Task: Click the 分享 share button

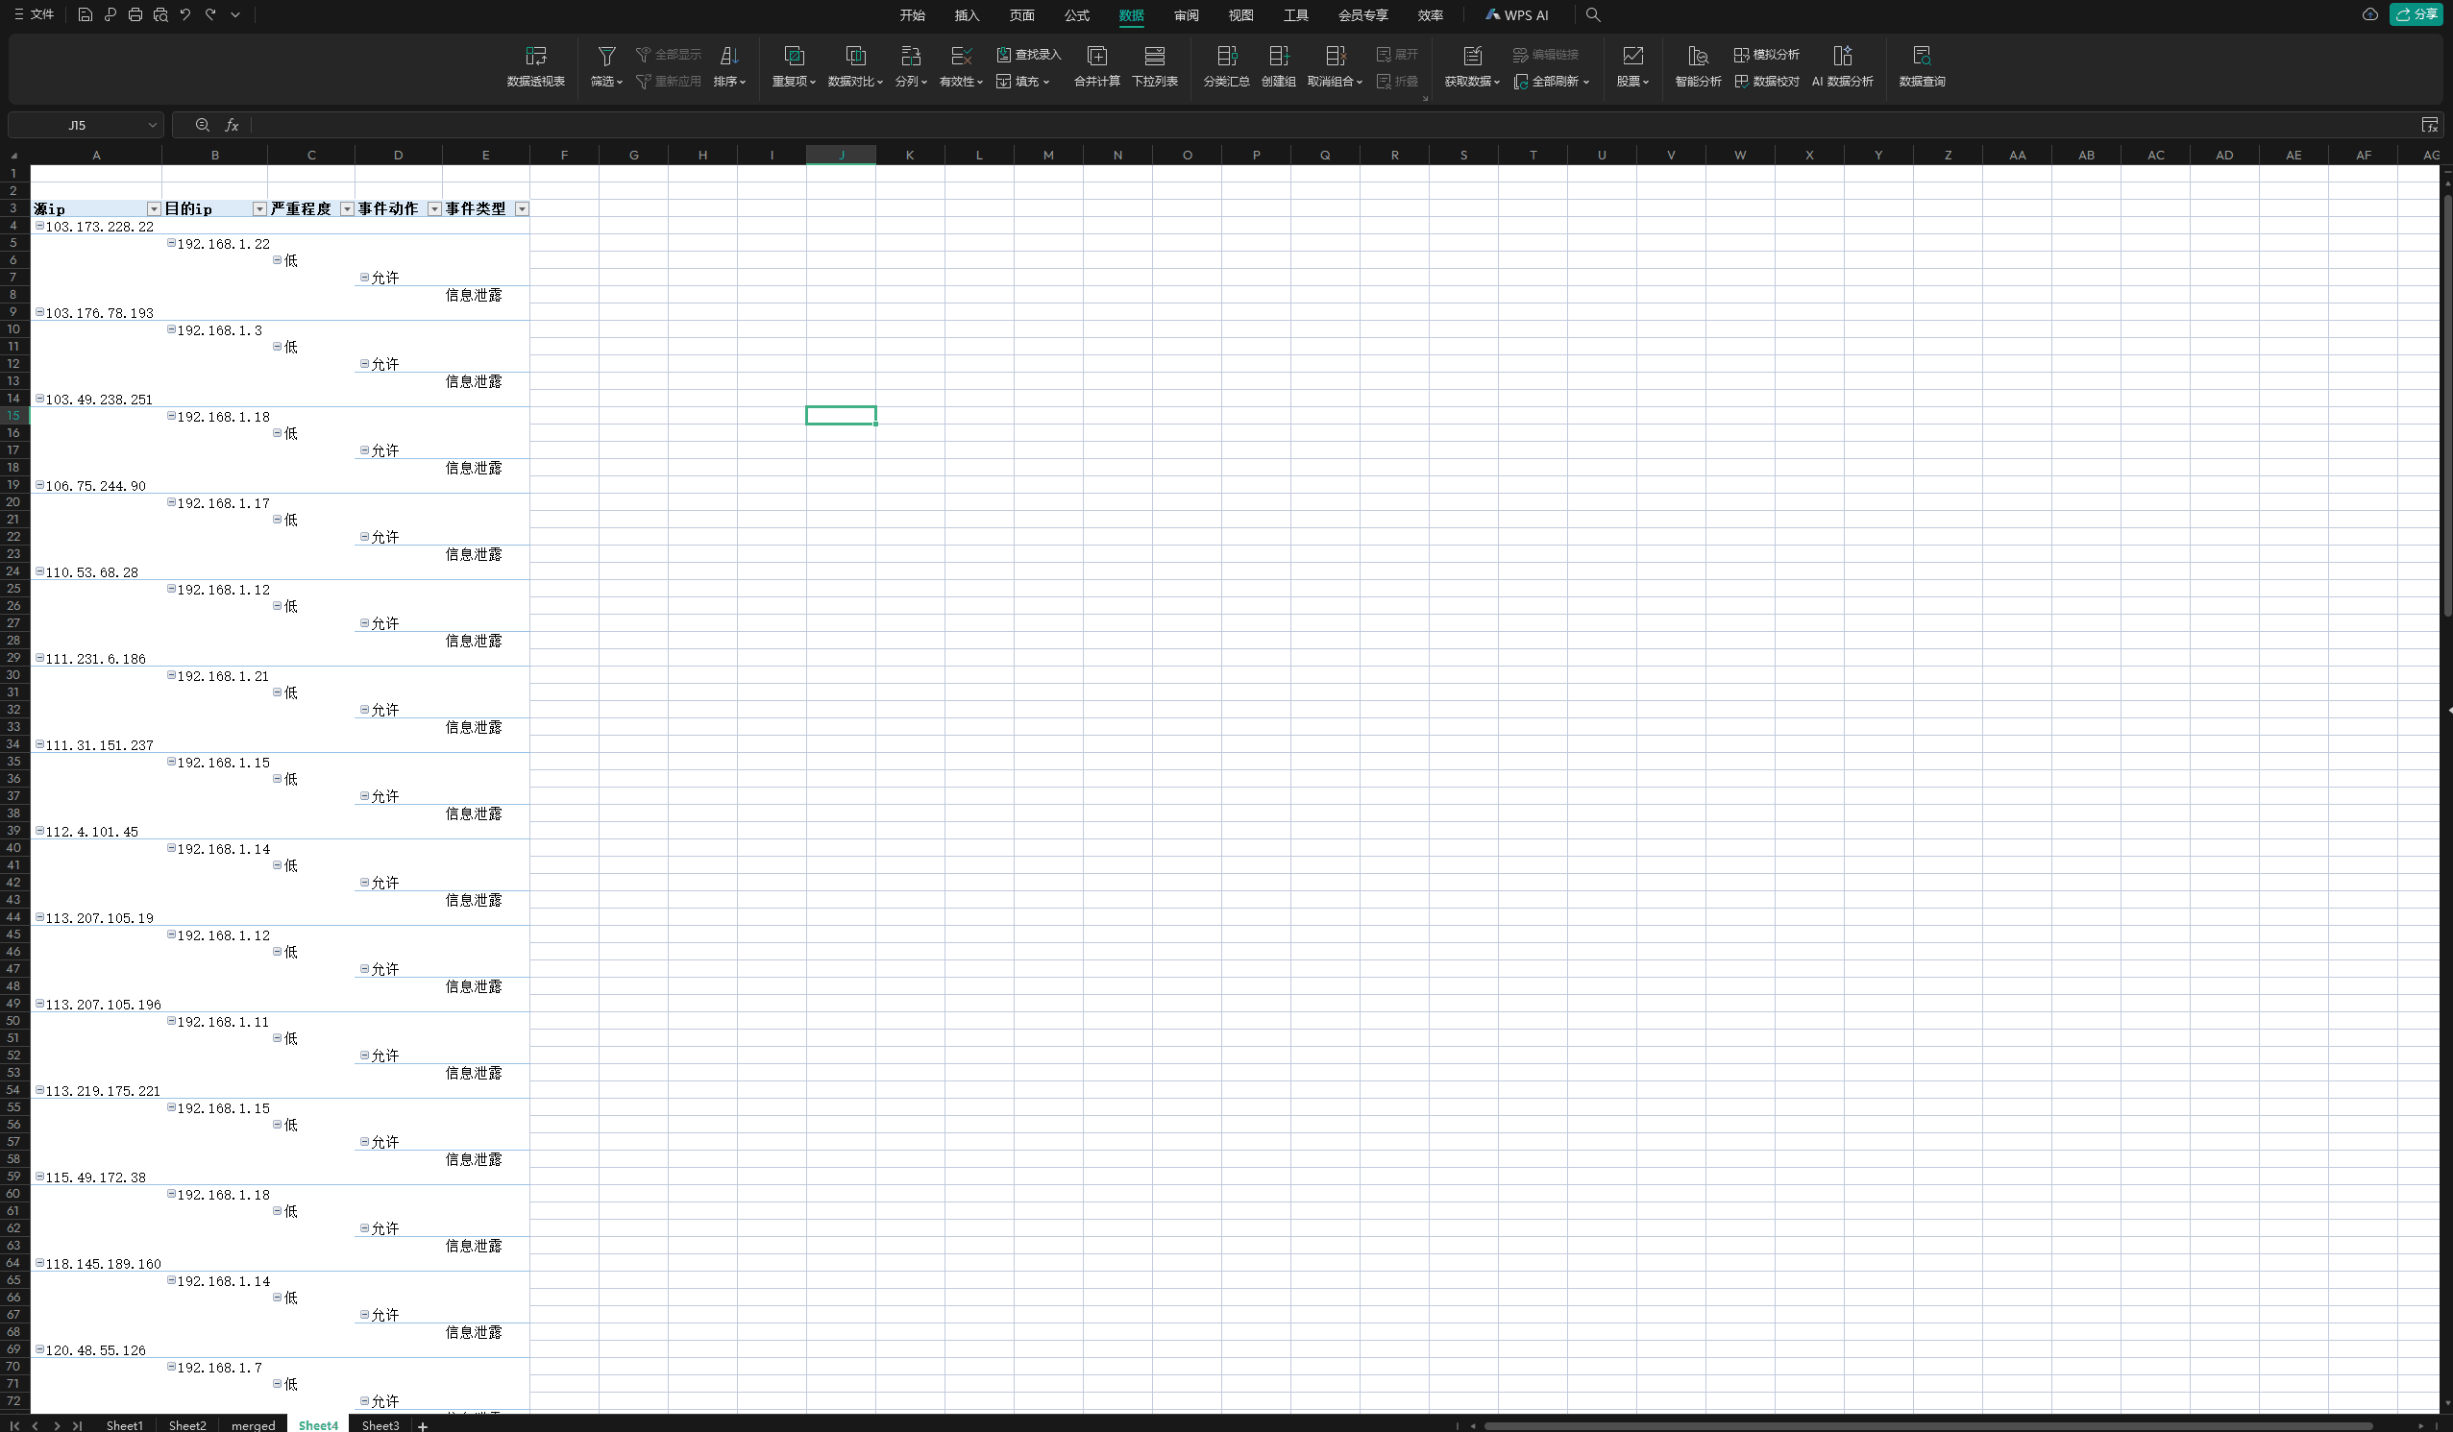Action: [x=2416, y=14]
